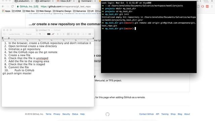Click the GitHub Octocat footer logo
The height and width of the screenshot is (121, 215).
tap(107, 114)
